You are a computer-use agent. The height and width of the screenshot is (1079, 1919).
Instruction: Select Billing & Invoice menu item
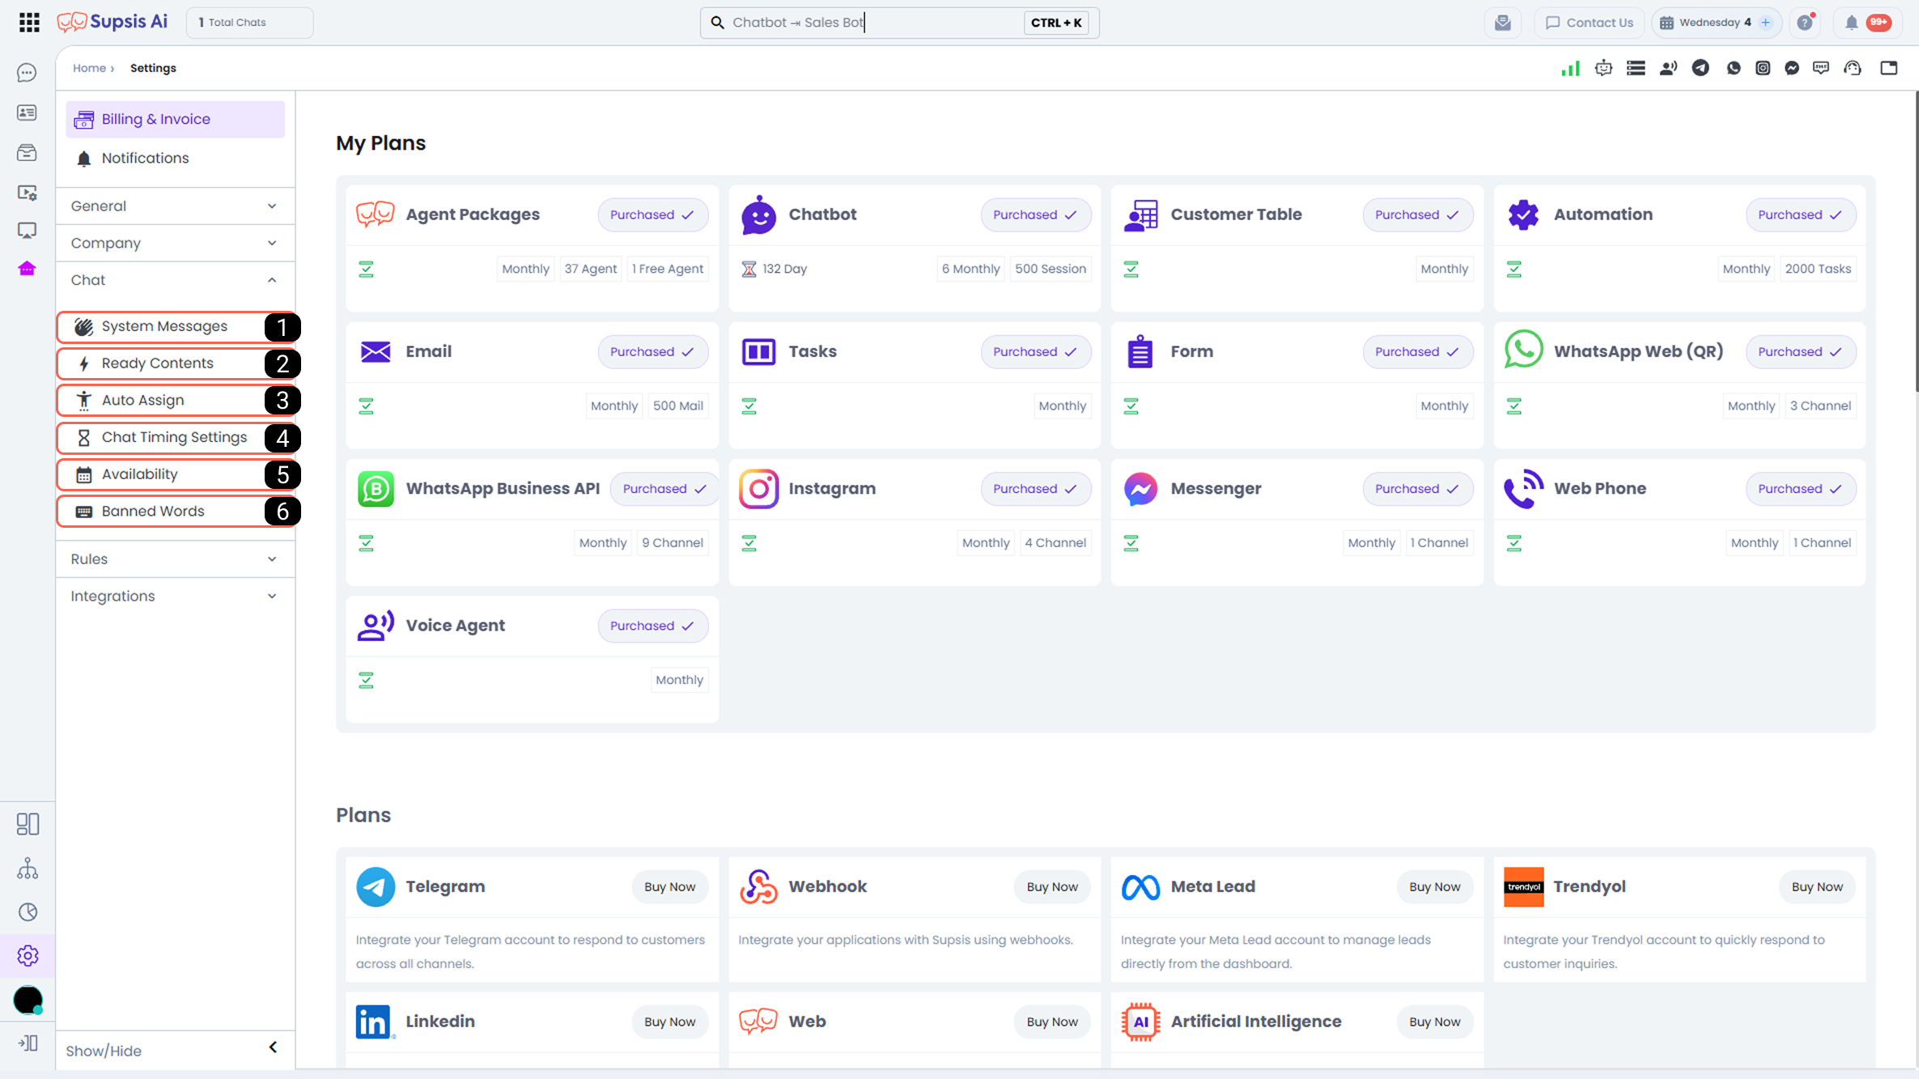[x=175, y=119]
